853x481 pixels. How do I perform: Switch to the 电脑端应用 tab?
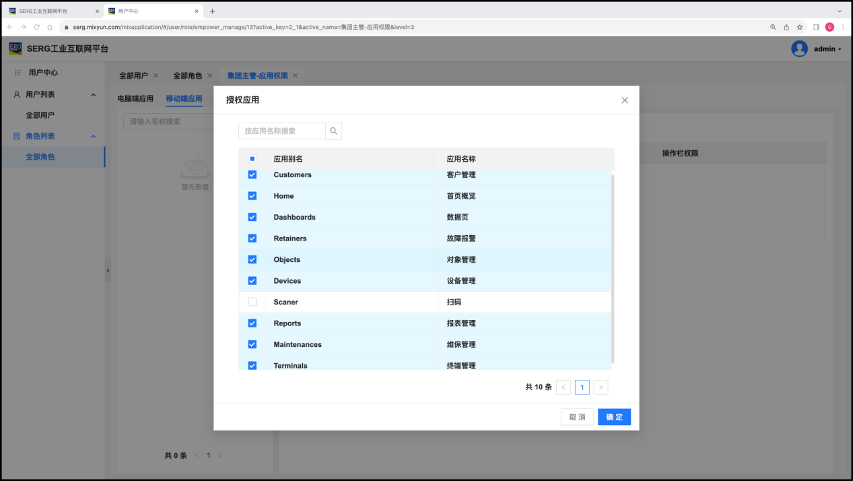[135, 98]
